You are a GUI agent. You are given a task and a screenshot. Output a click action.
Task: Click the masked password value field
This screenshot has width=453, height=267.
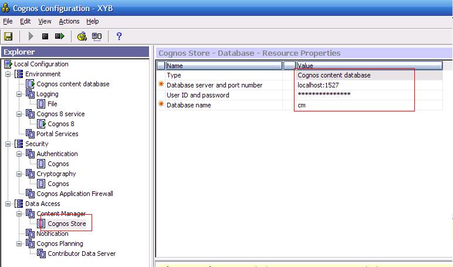tap(369, 95)
